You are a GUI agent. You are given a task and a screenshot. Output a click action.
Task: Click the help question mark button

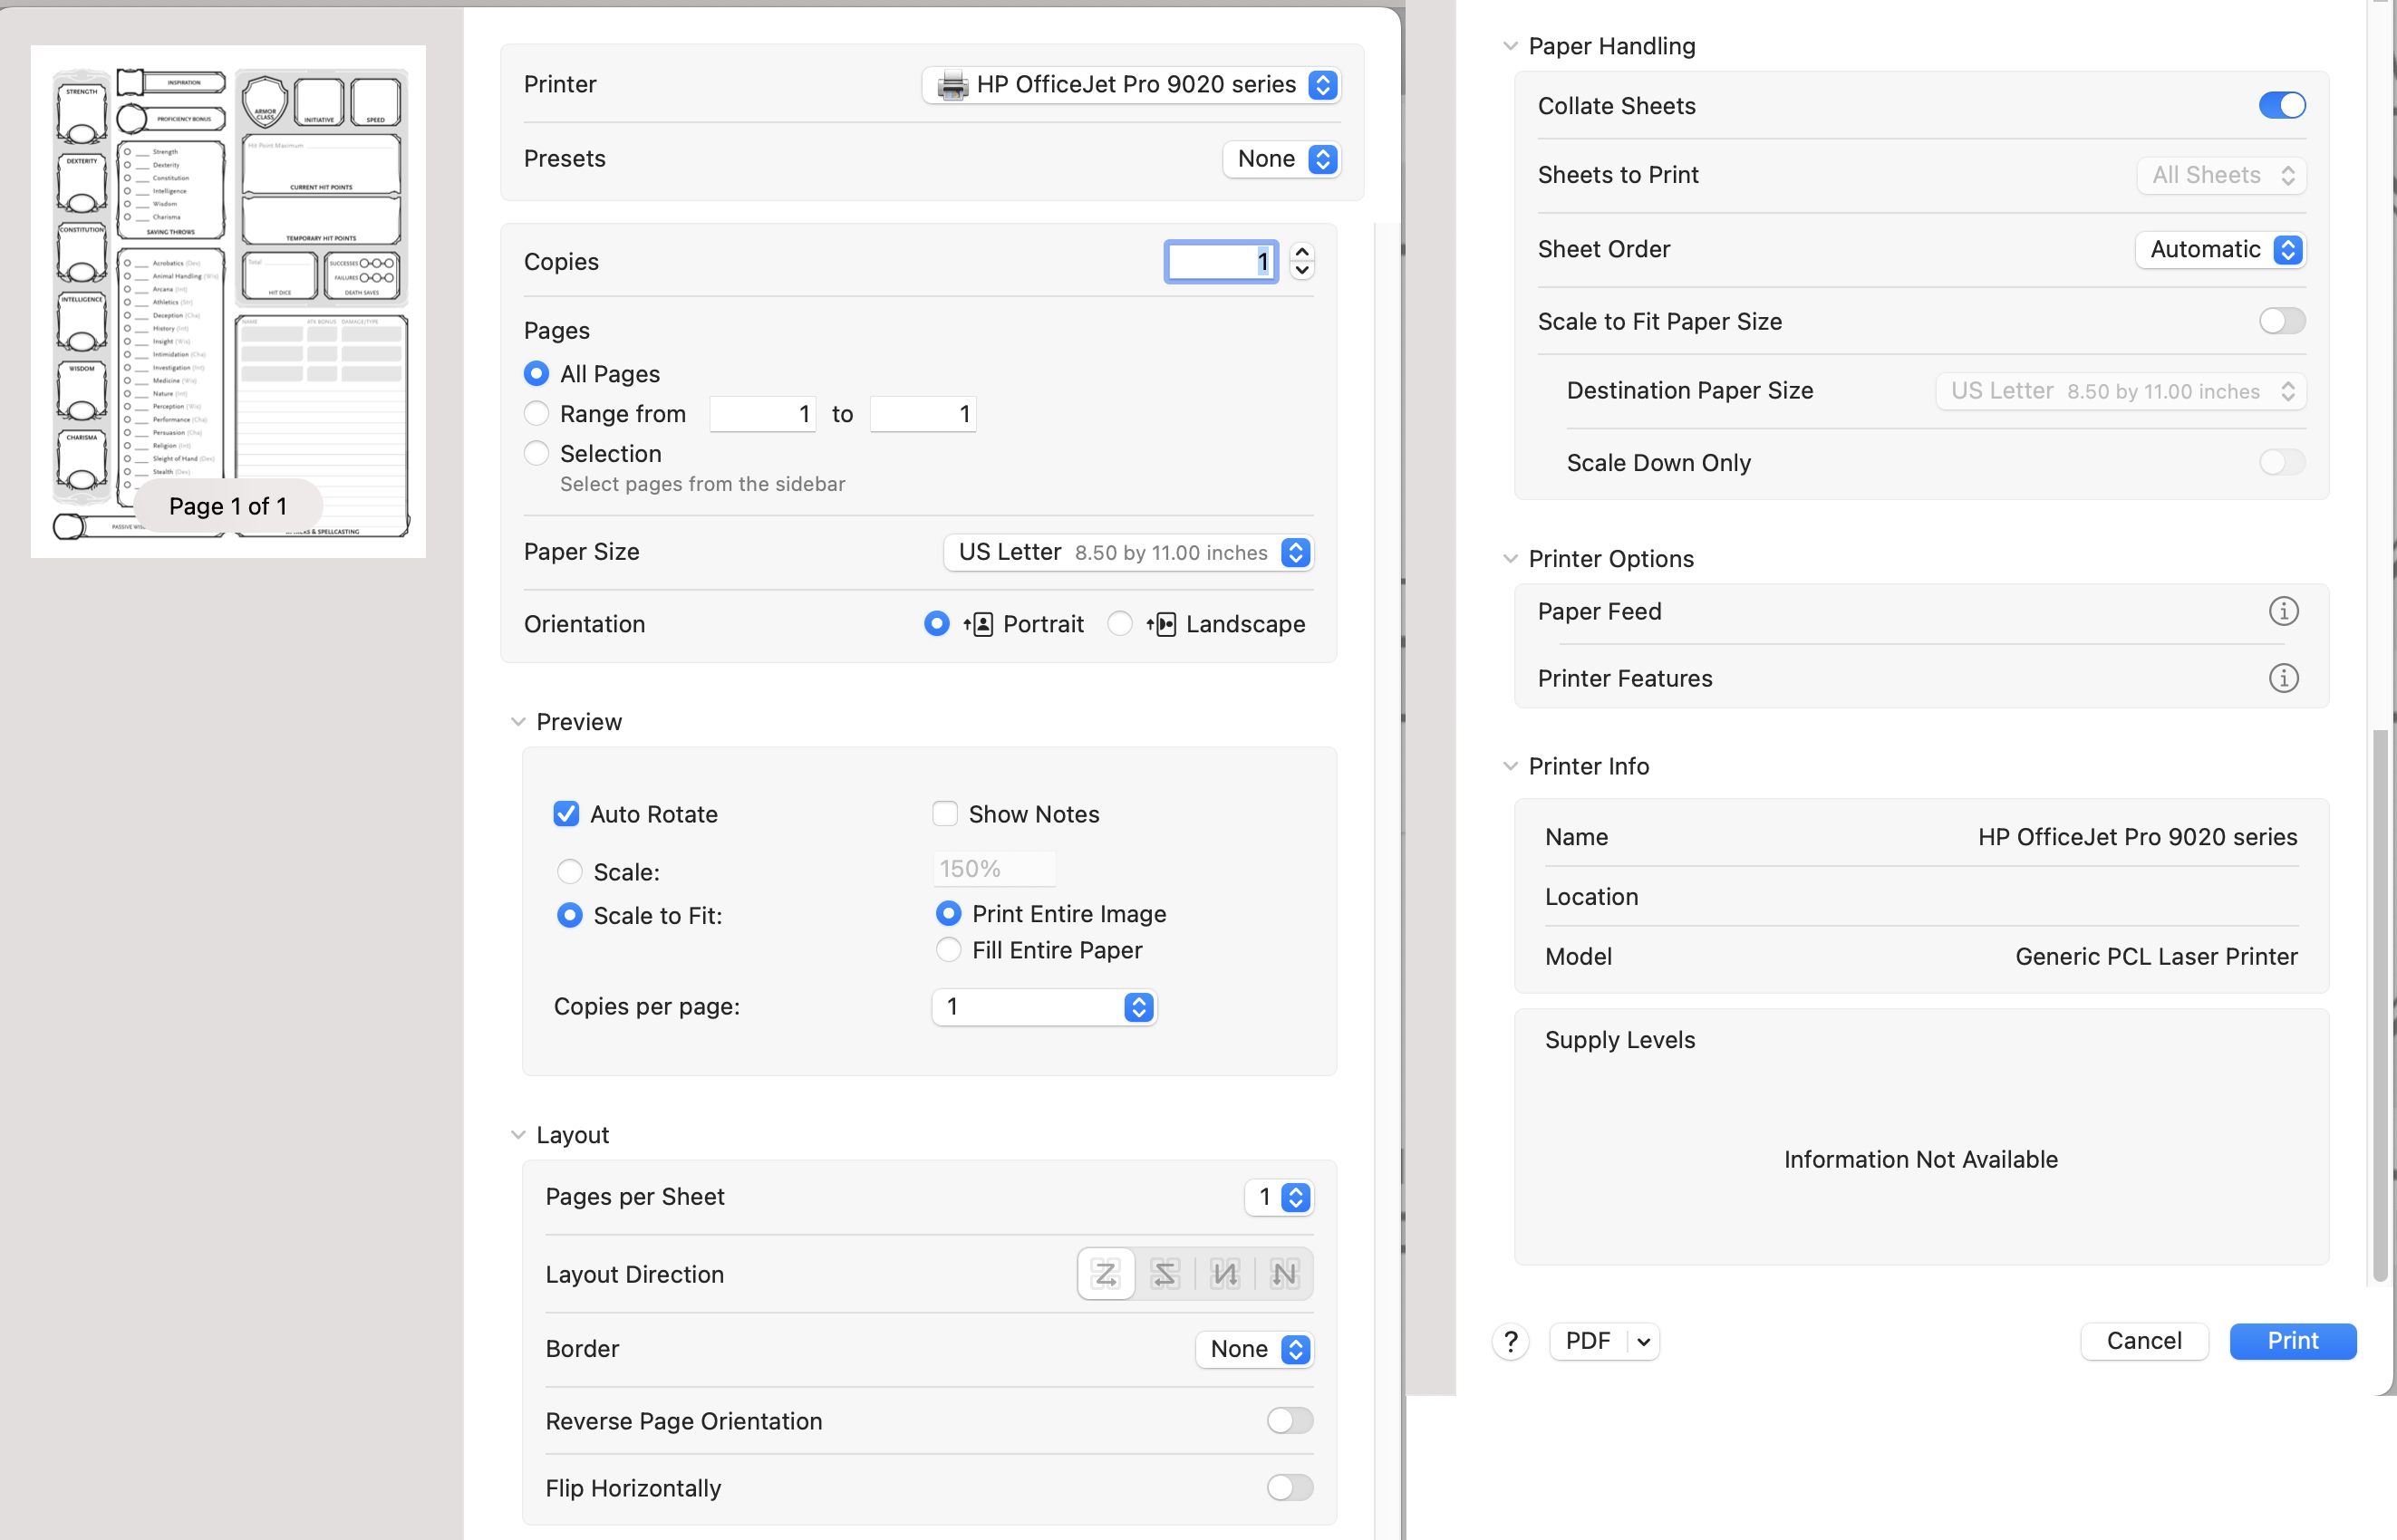point(1511,1341)
